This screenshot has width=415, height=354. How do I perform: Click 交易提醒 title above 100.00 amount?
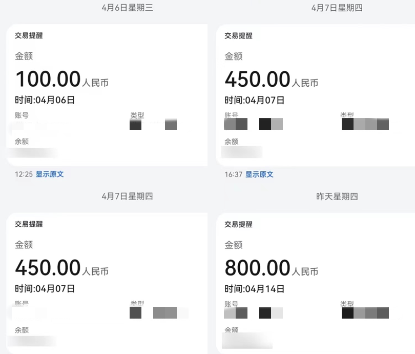[x=29, y=36]
